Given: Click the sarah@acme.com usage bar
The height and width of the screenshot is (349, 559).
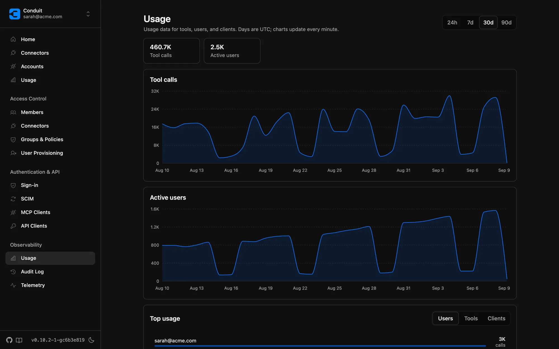Looking at the screenshot, I should click(x=320, y=346).
